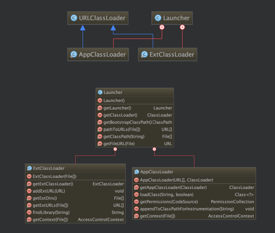Click the class icon on URLClassLoader node
The image size is (275, 233).
pyautogui.click(x=74, y=18)
